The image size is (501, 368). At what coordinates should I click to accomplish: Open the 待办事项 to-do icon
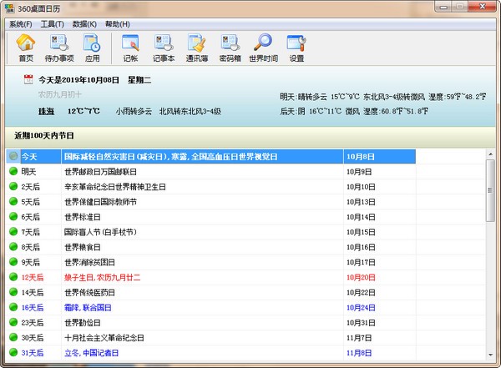click(x=58, y=48)
